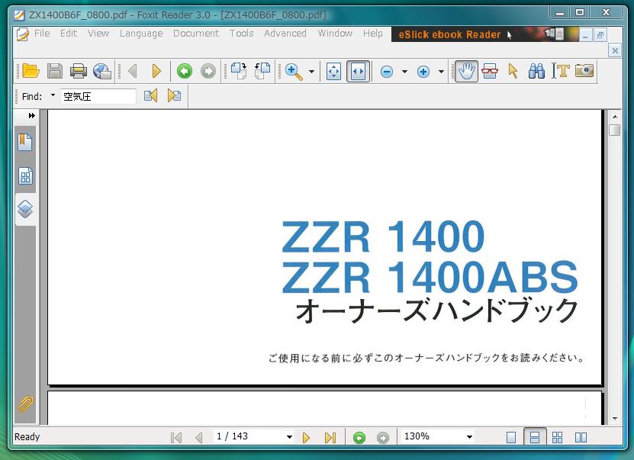Open a PDF with the folder icon
This screenshot has height=460, width=634.
(31, 71)
